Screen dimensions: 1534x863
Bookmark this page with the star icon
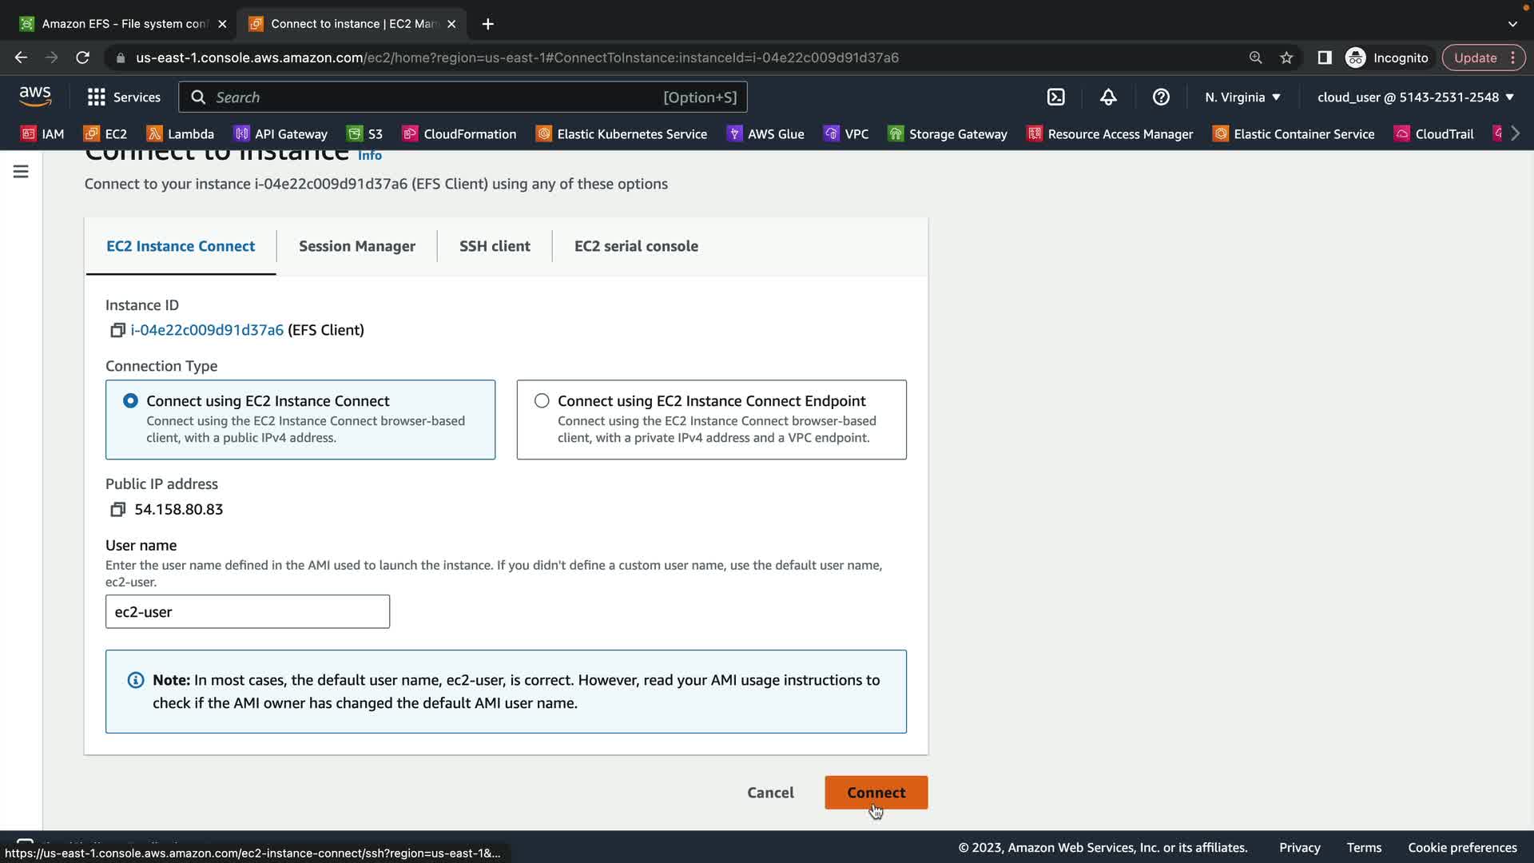pos(1286,58)
